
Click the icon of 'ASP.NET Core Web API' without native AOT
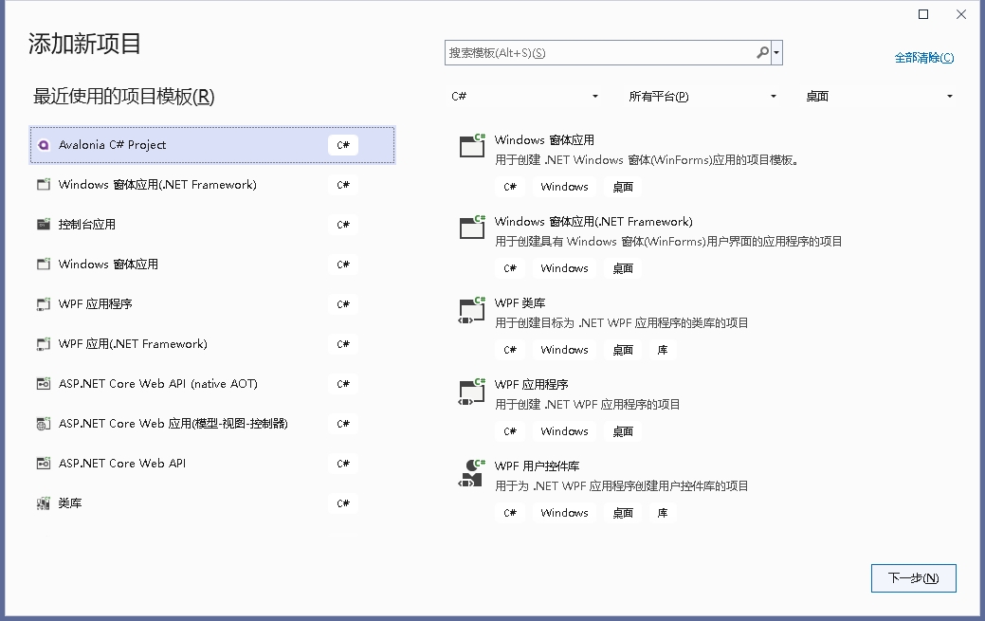click(44, 464)
